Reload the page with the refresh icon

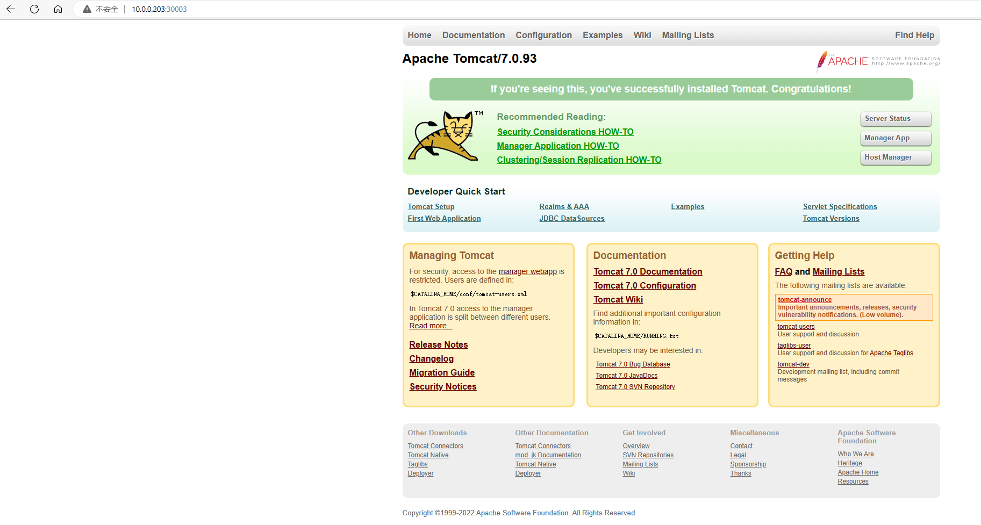(x=34, y=9)
